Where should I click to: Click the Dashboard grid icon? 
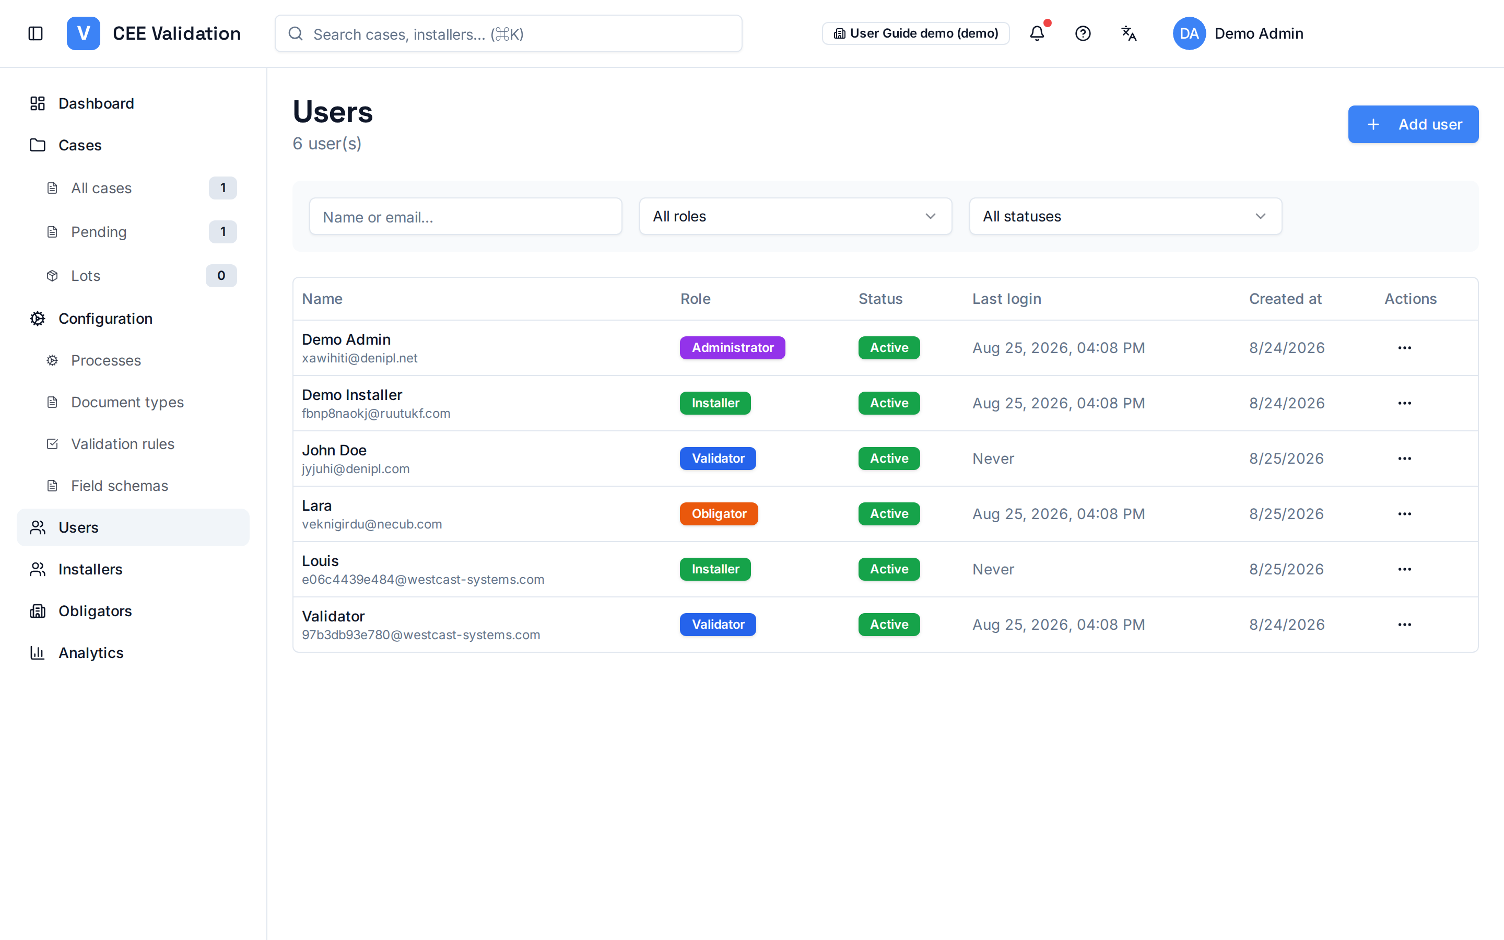[x=37, y=103]
